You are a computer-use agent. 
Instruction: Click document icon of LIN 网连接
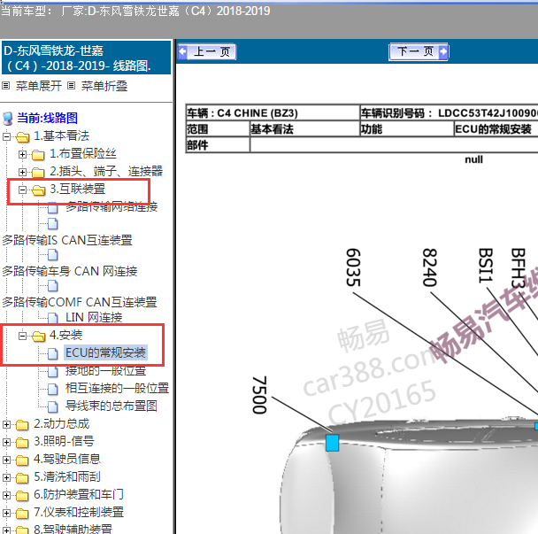52,318
